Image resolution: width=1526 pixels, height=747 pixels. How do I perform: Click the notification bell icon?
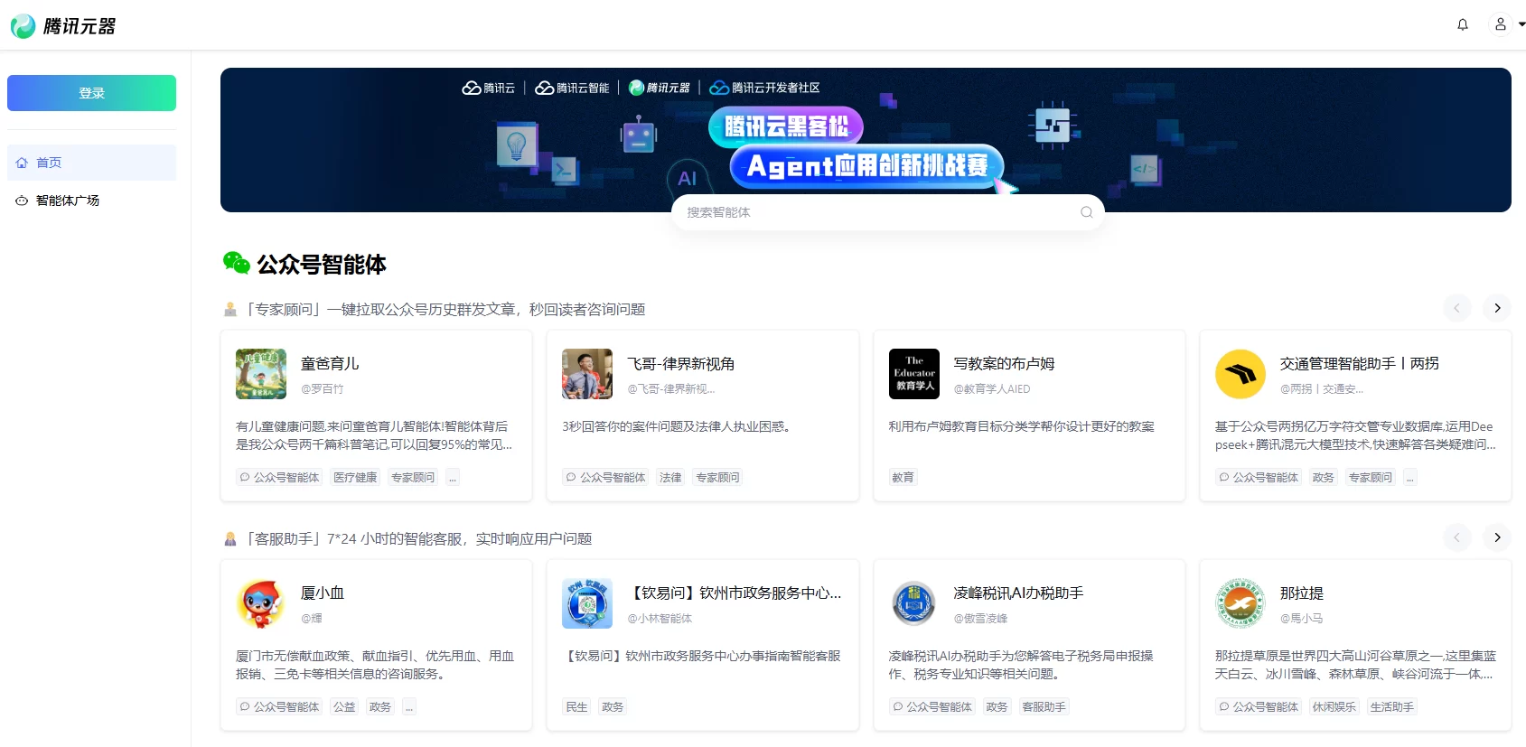1462,24
